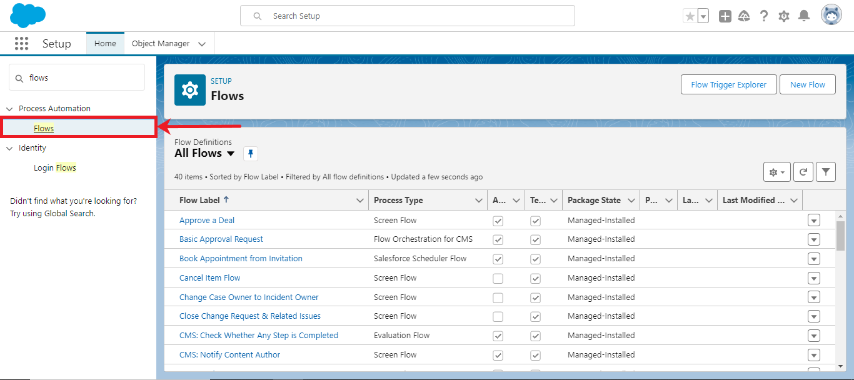Collapse the Identity section
854x380 pixels.
(9, 148)
